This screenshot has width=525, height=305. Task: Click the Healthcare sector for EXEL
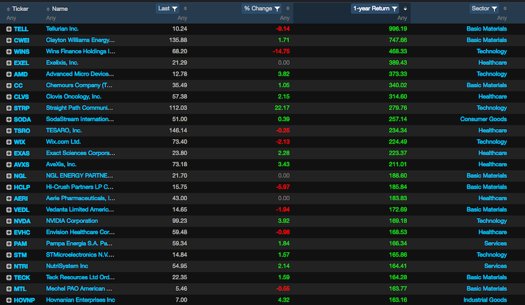[x=493, y=63]
